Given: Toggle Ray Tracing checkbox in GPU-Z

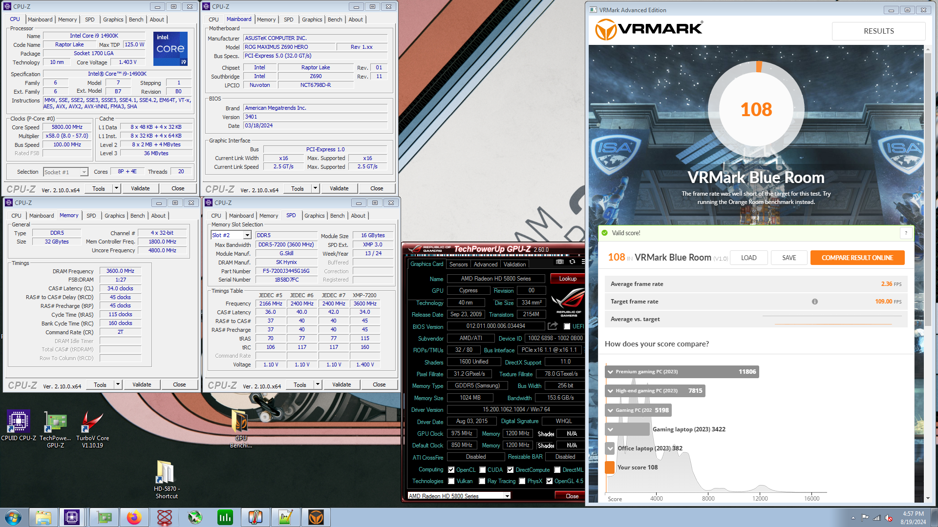Looking at the screenshot, I should coord(482,481).
